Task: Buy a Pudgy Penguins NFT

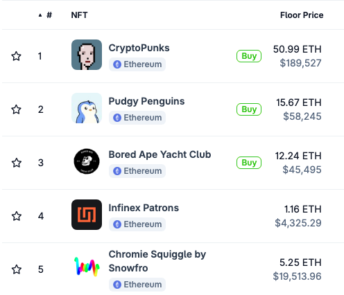Action: 249,109
